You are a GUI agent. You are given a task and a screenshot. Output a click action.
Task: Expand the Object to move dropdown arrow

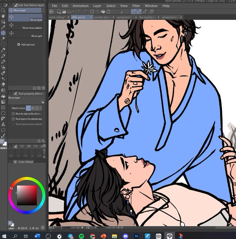coord(40,108)
